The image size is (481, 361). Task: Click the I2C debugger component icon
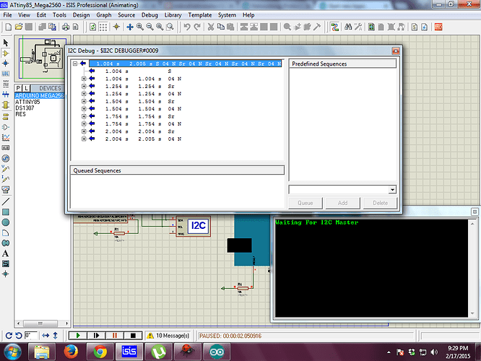[x=196, y=227]
